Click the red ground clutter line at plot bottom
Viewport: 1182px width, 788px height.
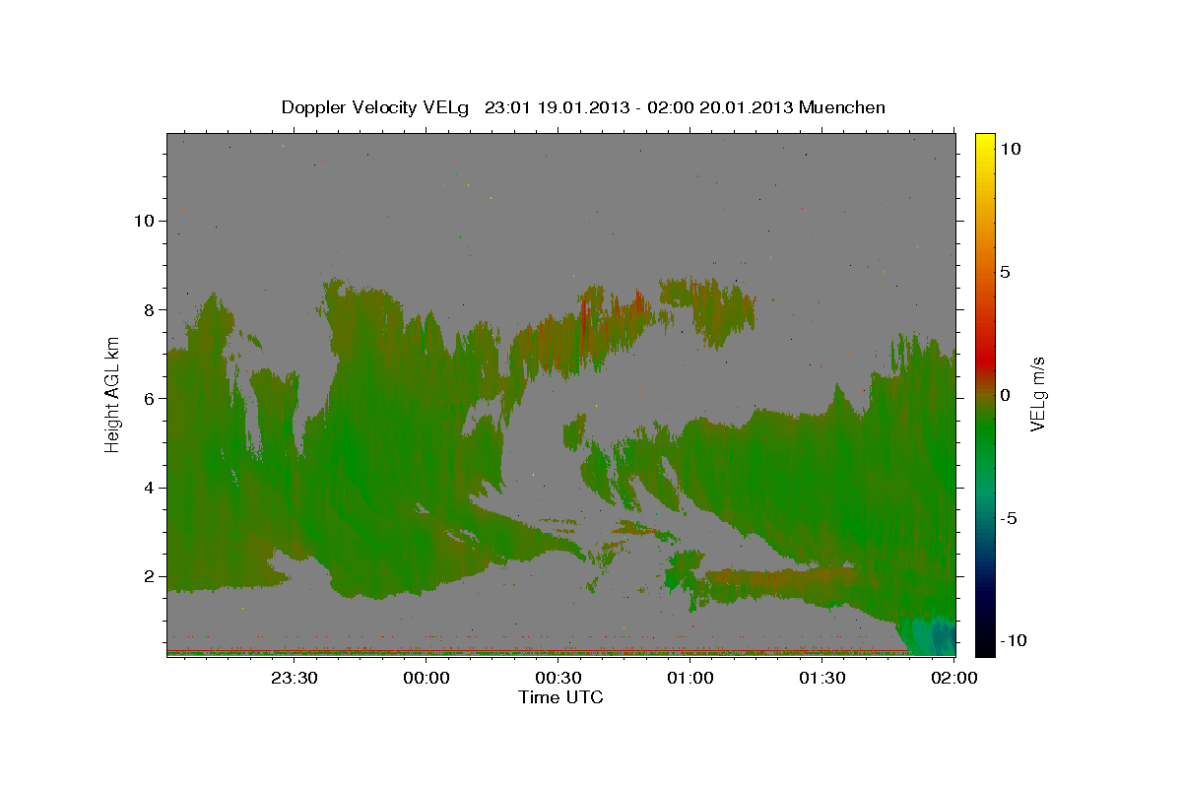537,650
